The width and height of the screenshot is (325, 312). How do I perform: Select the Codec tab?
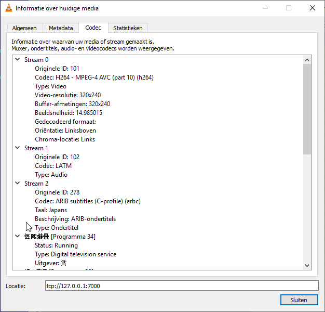tap(93, 28)
